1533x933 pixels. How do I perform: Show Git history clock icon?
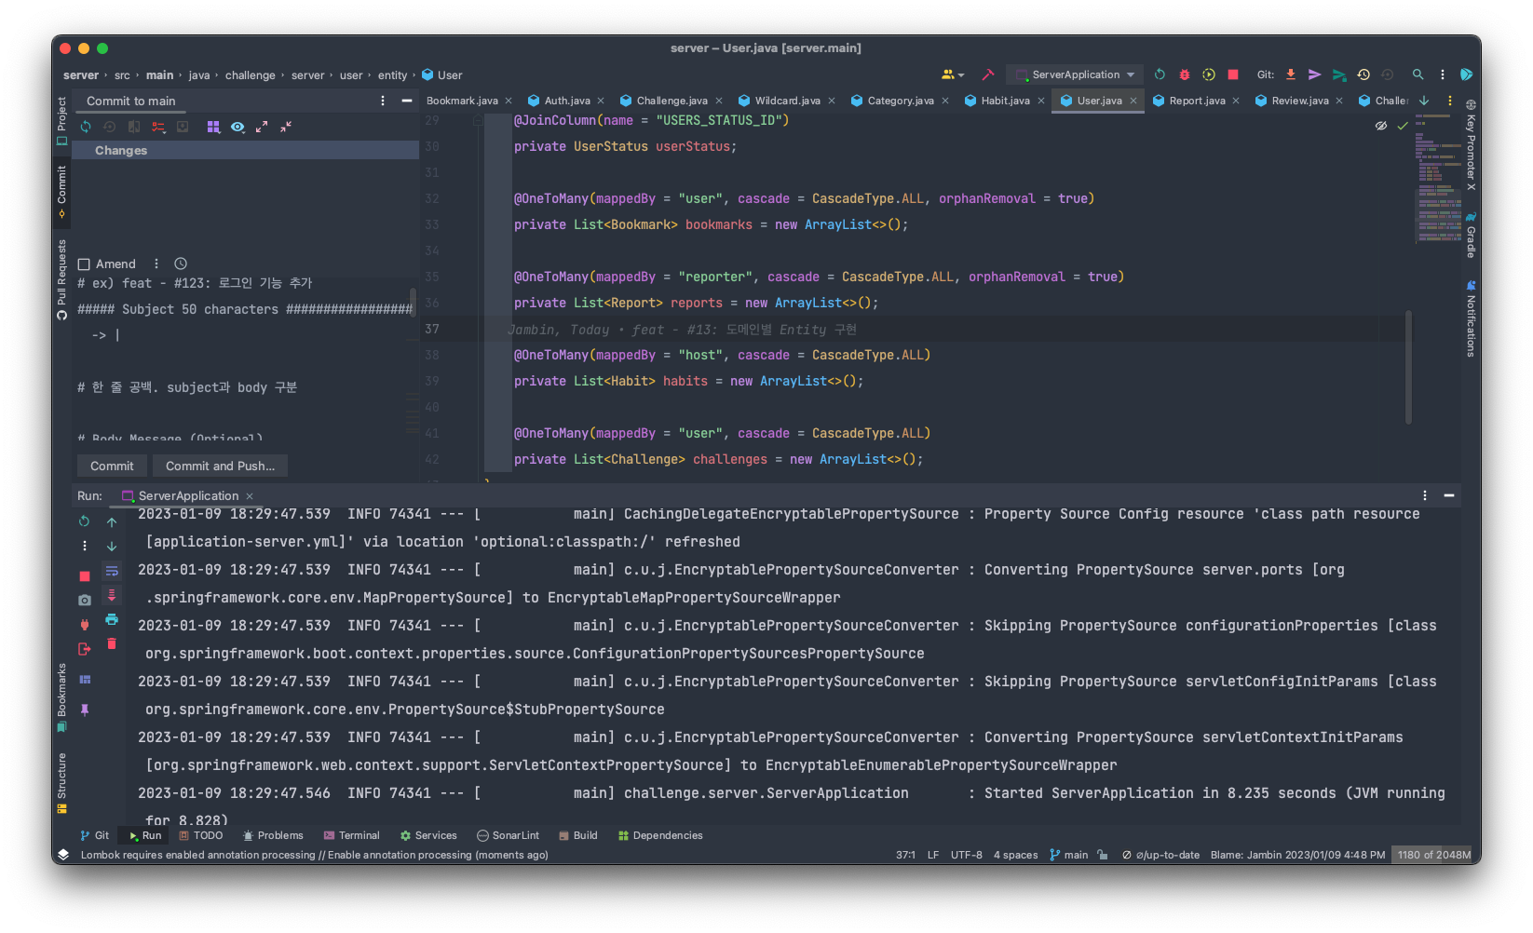[1363, 74]
